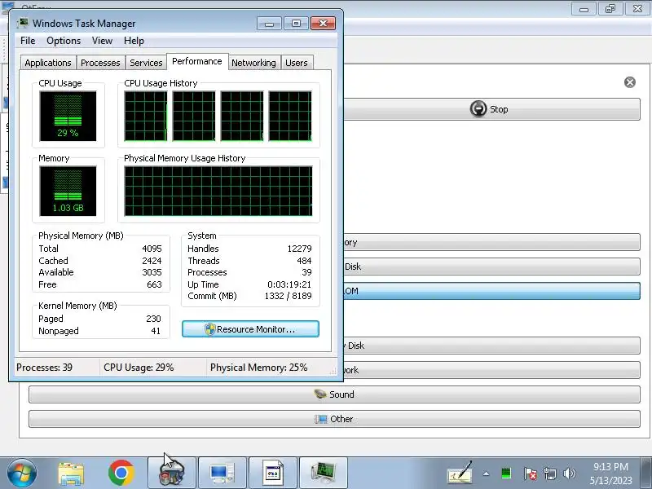Click the Free memory value 663

click(154, 284)
